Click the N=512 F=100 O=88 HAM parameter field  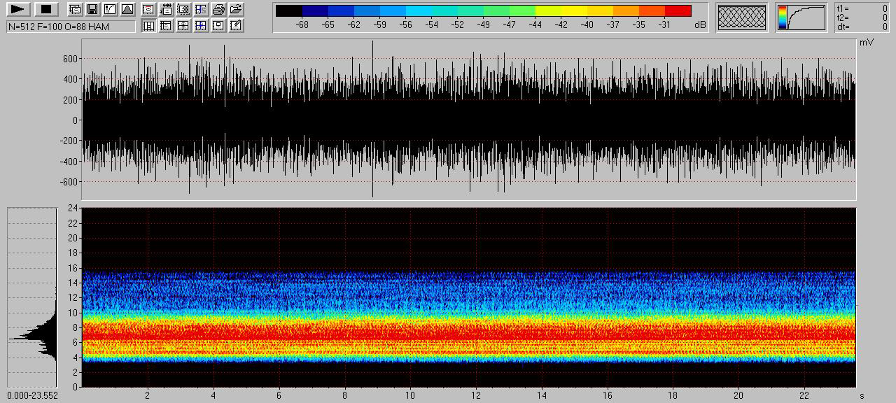pos(71,27)
